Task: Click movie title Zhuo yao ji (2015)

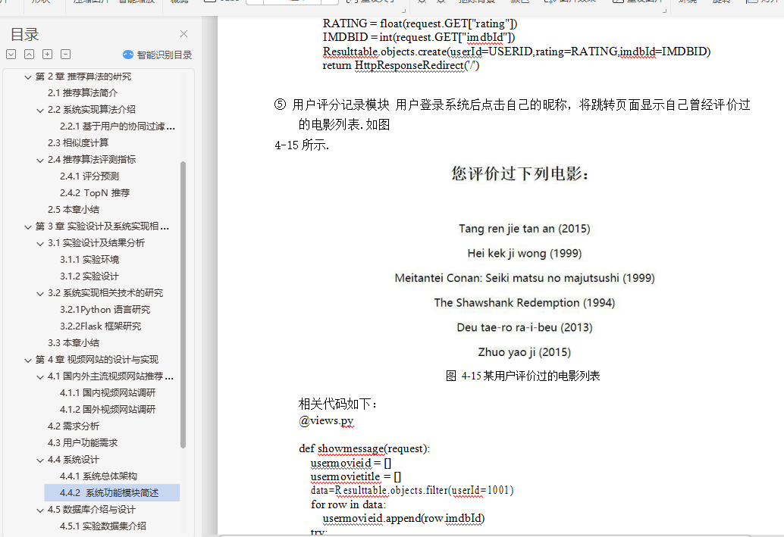Action: tap(525, 352)
